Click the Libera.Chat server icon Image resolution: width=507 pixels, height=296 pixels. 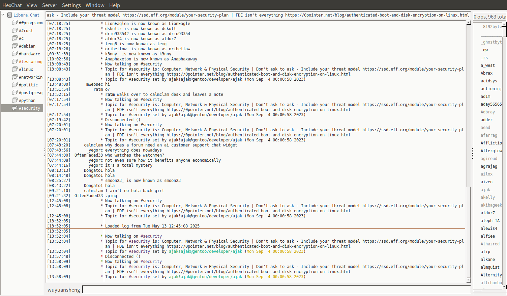(x=10, y=15)
